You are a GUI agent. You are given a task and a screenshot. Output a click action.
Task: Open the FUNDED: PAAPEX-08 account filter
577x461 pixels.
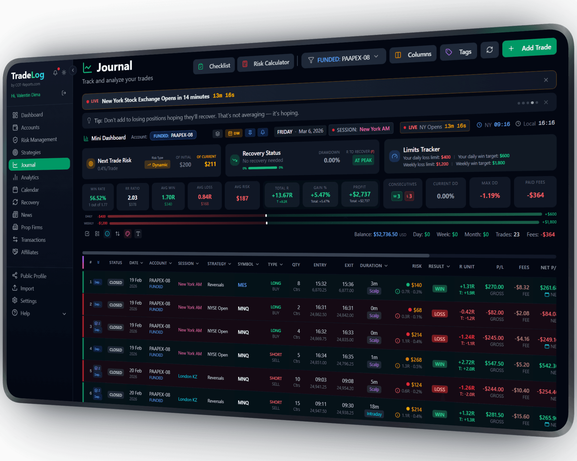click(343, 57)
